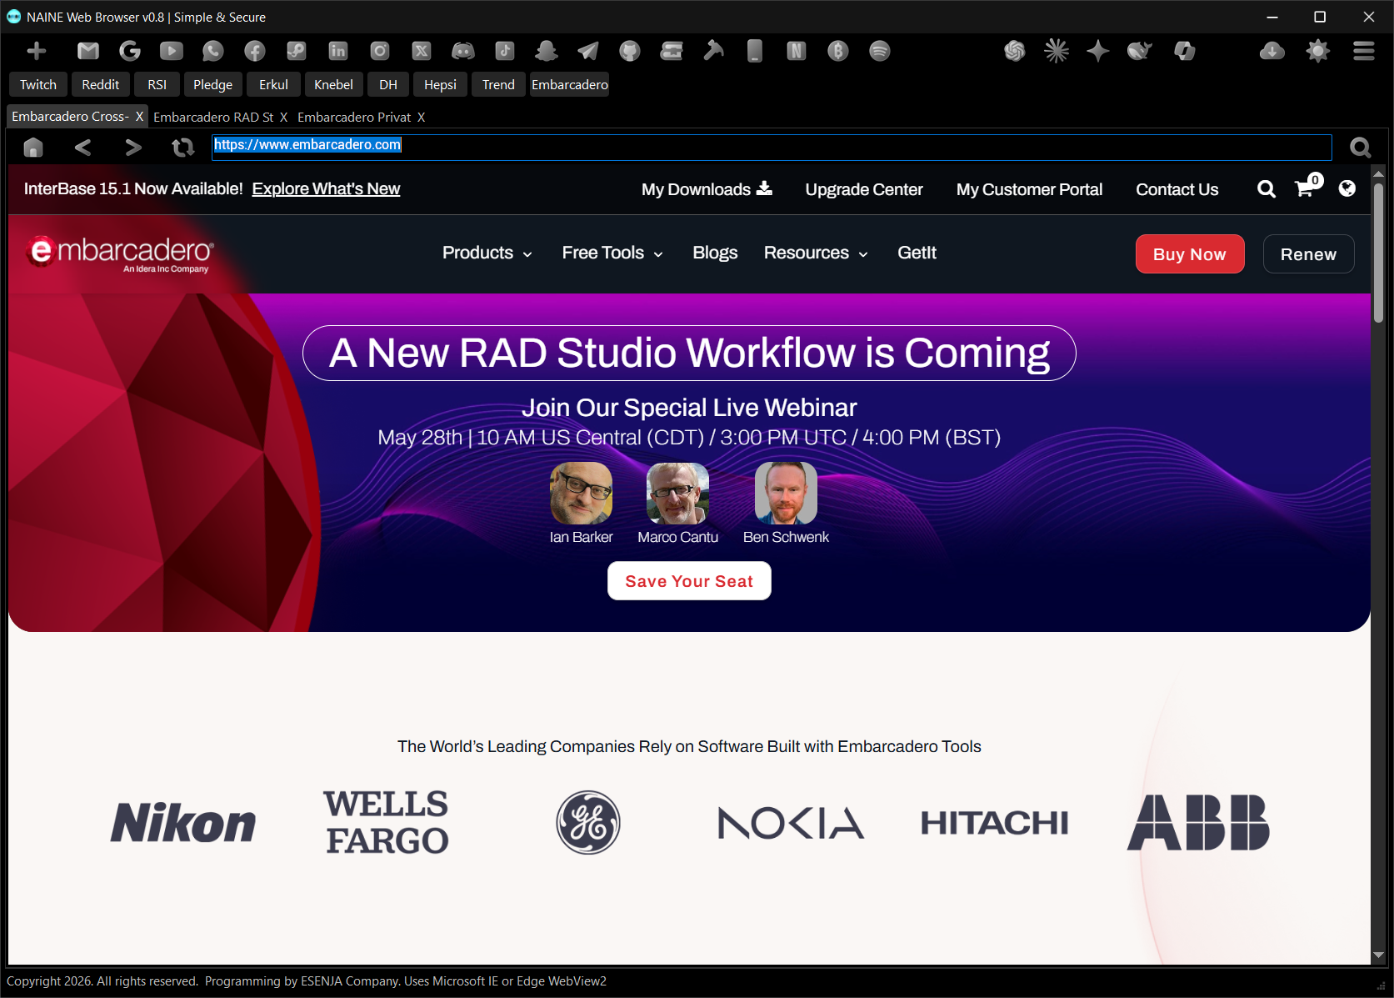Switch to the Embarcadero Cross- tab
Image resolution: width=1394 pixels, height=998 pixels.
click(x=70, y=117)
